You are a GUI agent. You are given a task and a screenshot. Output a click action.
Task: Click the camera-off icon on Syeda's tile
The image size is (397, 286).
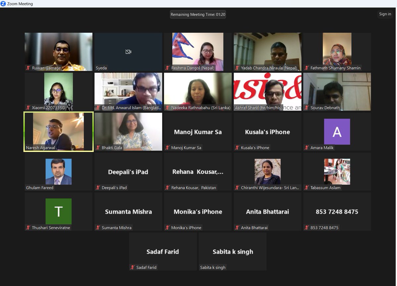point(128,52)
